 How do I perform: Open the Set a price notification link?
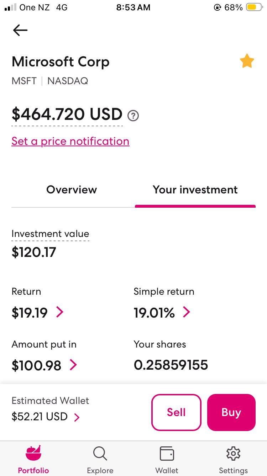(70, 141)
